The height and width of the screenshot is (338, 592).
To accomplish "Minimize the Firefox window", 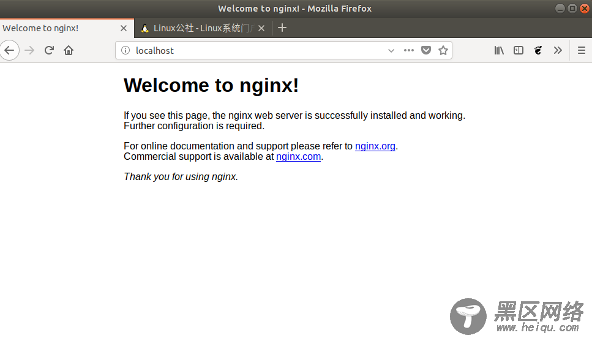I will click(x=560, y=9).
